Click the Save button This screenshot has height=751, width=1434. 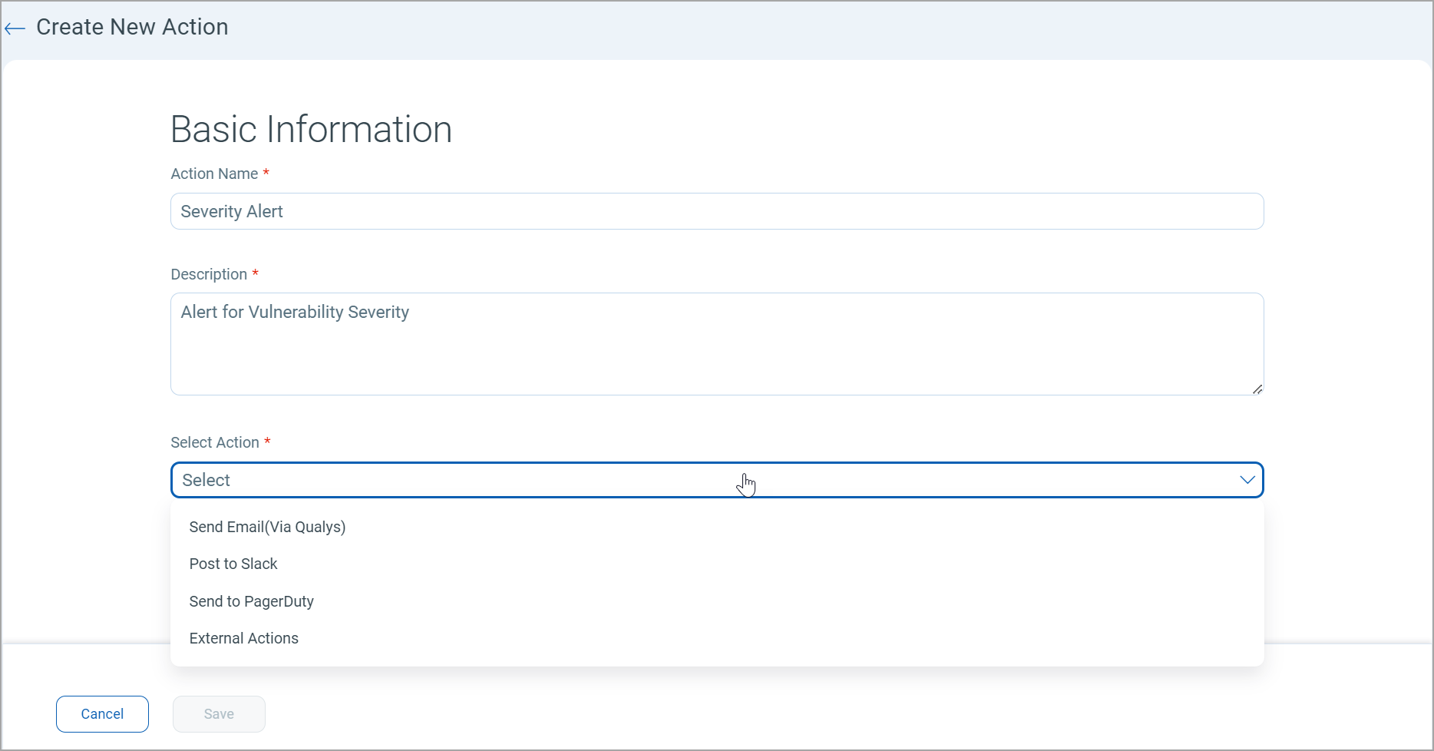coord(219,714)
